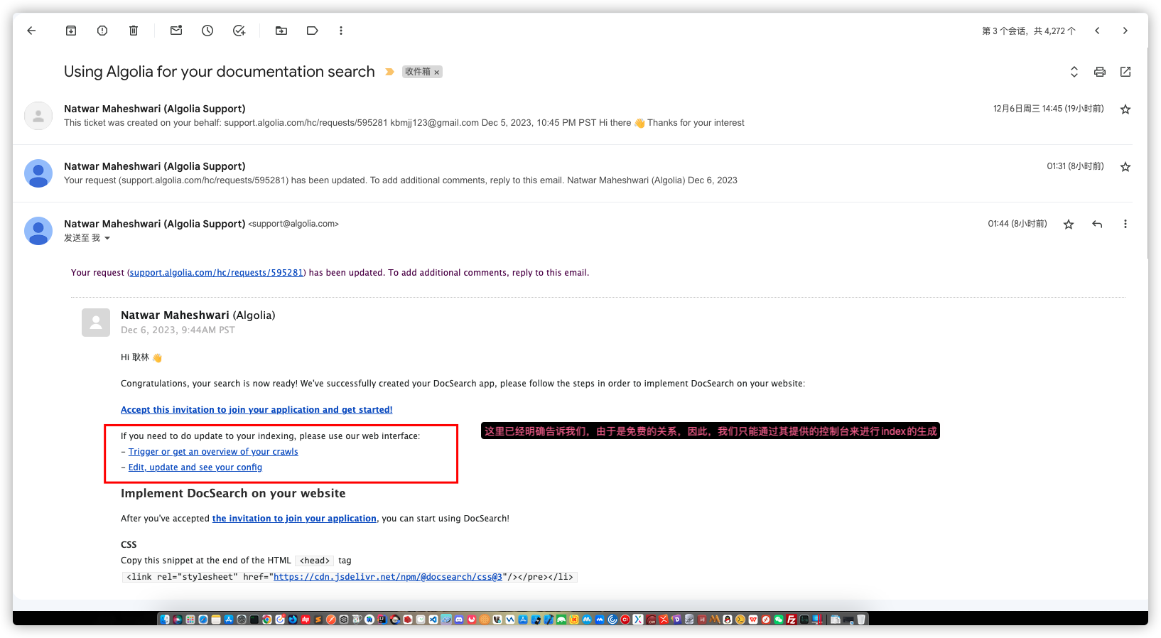Expand the collapsed 14:45 message from Natwar
1161x638 pixels.
tap(573, 116)
